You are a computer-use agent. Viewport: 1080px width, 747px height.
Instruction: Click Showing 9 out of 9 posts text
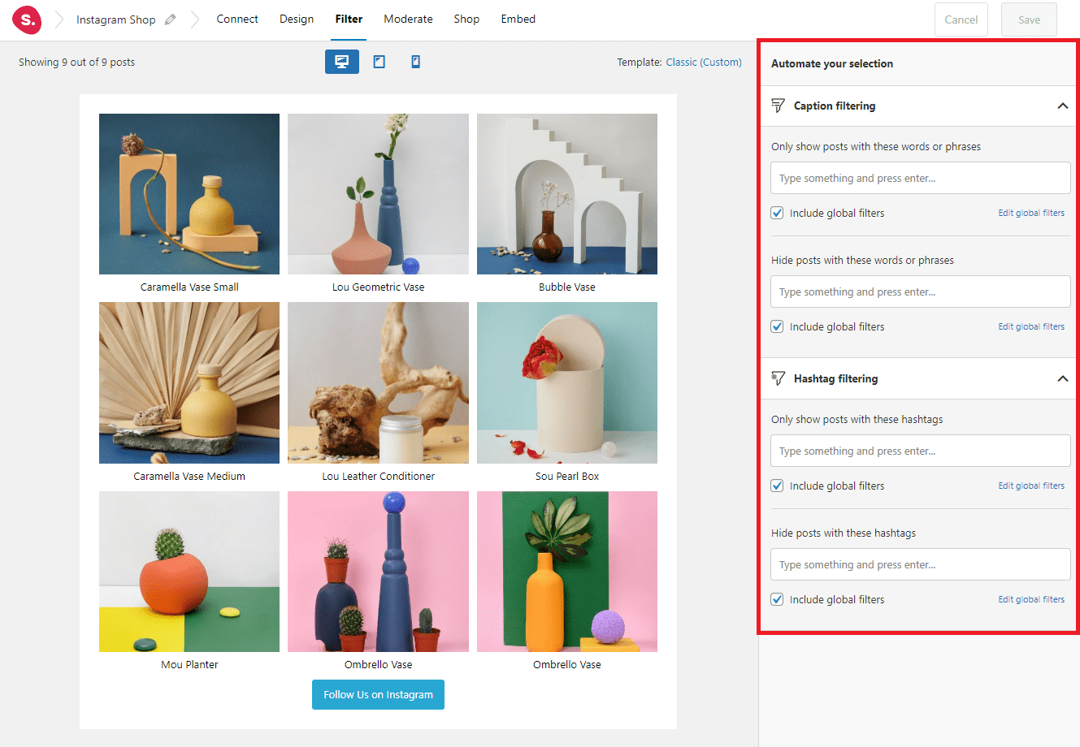[77, 62]
